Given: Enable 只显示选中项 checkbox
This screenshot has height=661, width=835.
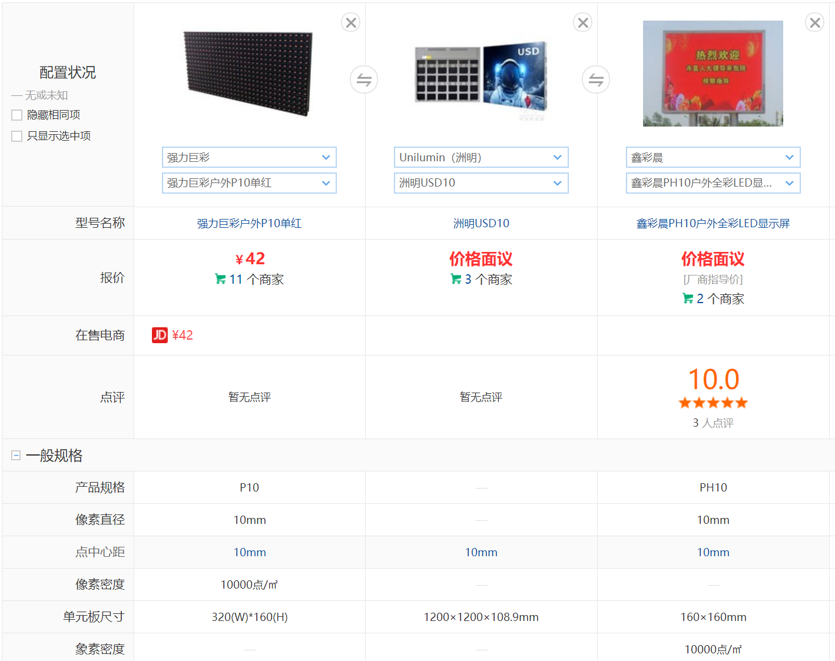Looking at the screenshot, I should (17, 137).
